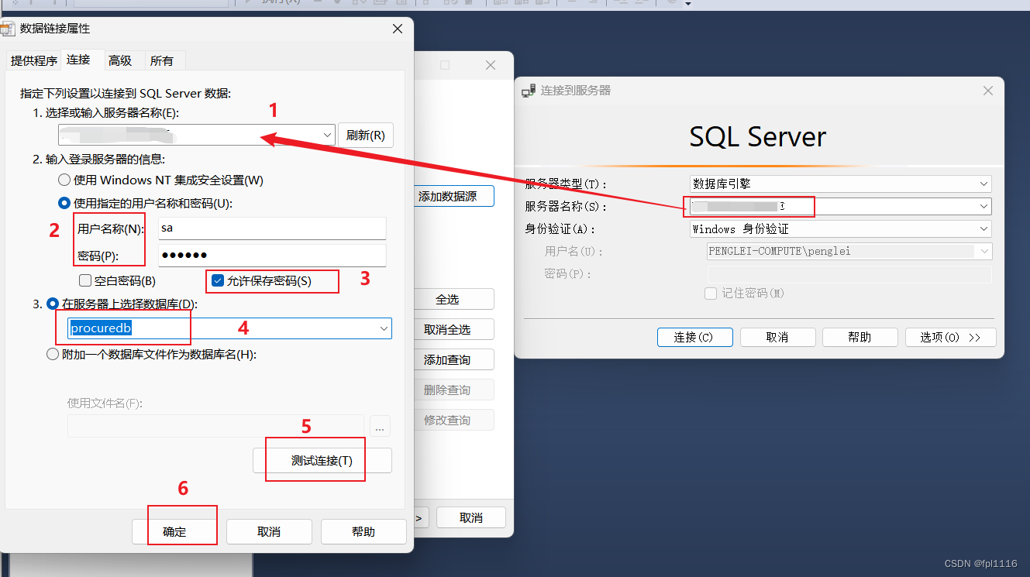This screenshot has height=577, width=1030.
Task: Close the 连接到服务器 dialog
Action: pyautogui.click(x=988, y=91)
